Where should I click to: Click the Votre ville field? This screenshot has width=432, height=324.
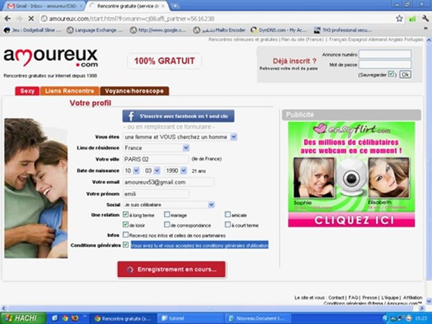click(156, 159)
